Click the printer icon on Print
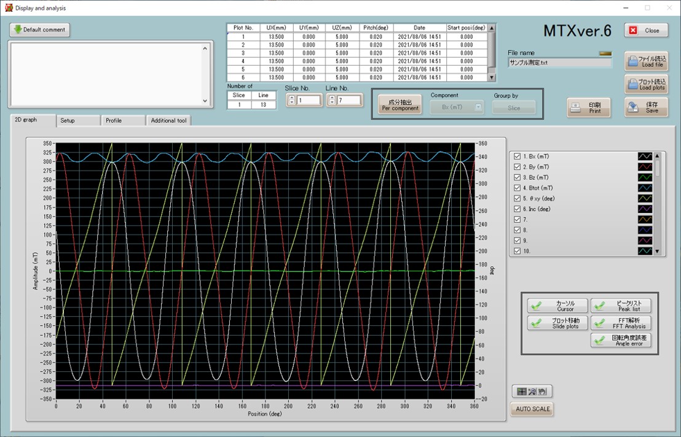The width and height of the screenshot is (681, 437). pos(575,107)
